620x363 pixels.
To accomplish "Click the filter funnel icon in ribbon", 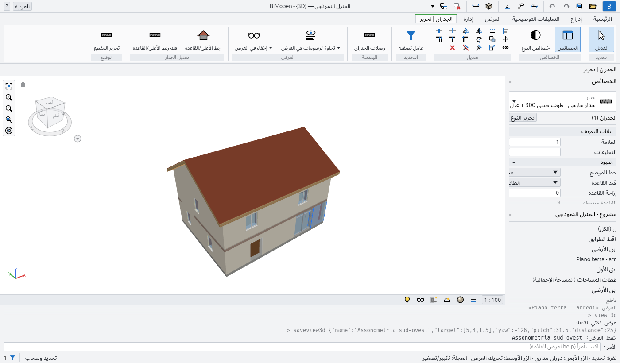I will (x=411, y=35).
